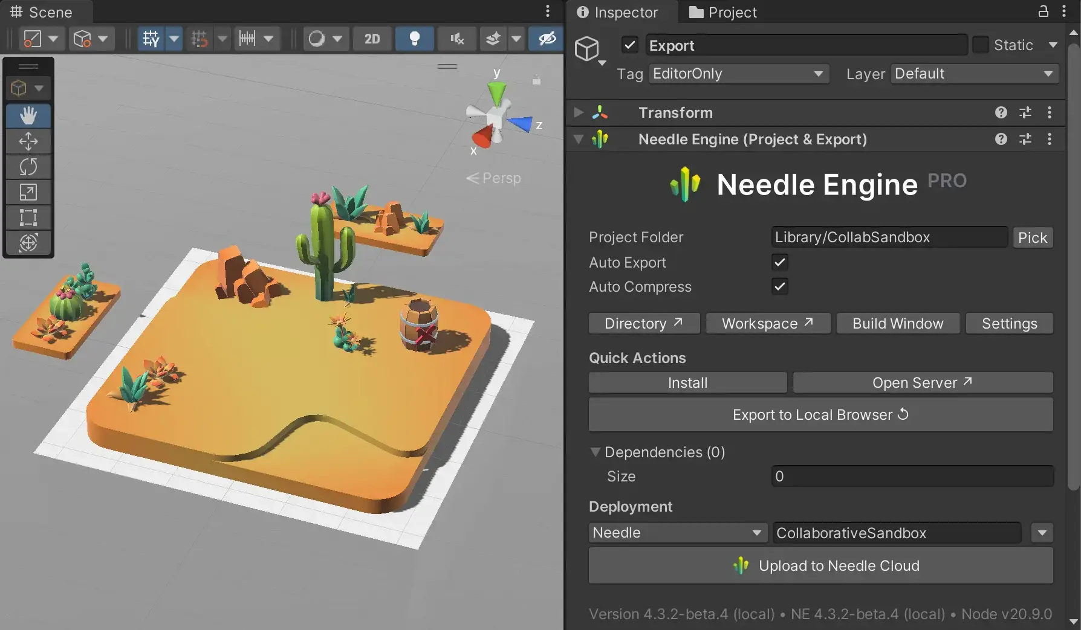
Task: Open scene effects dropdown arrow
Action: pos(516,39)
